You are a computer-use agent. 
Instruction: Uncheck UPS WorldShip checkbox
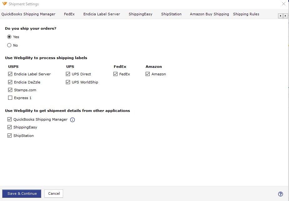pyautogui.click(x=68, y=82)
